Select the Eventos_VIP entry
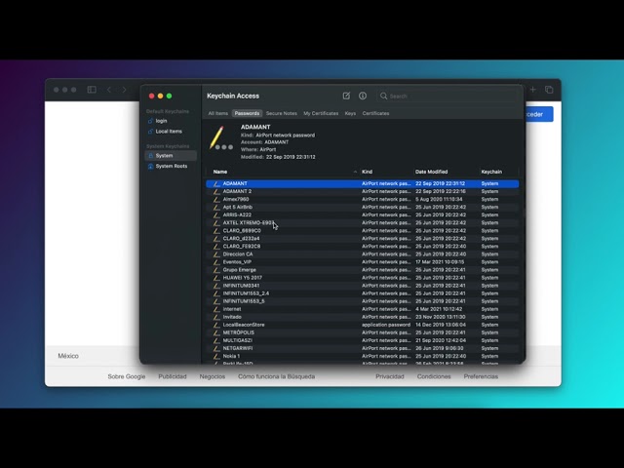624x468 pixels. (362, 262)
